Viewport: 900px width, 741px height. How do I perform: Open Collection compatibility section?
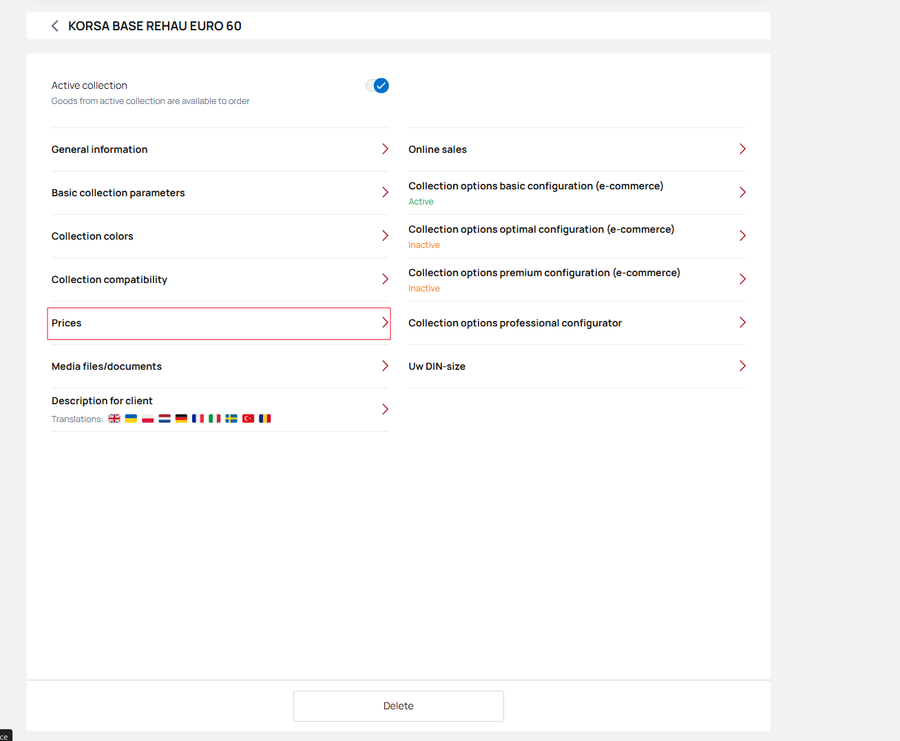220,280
